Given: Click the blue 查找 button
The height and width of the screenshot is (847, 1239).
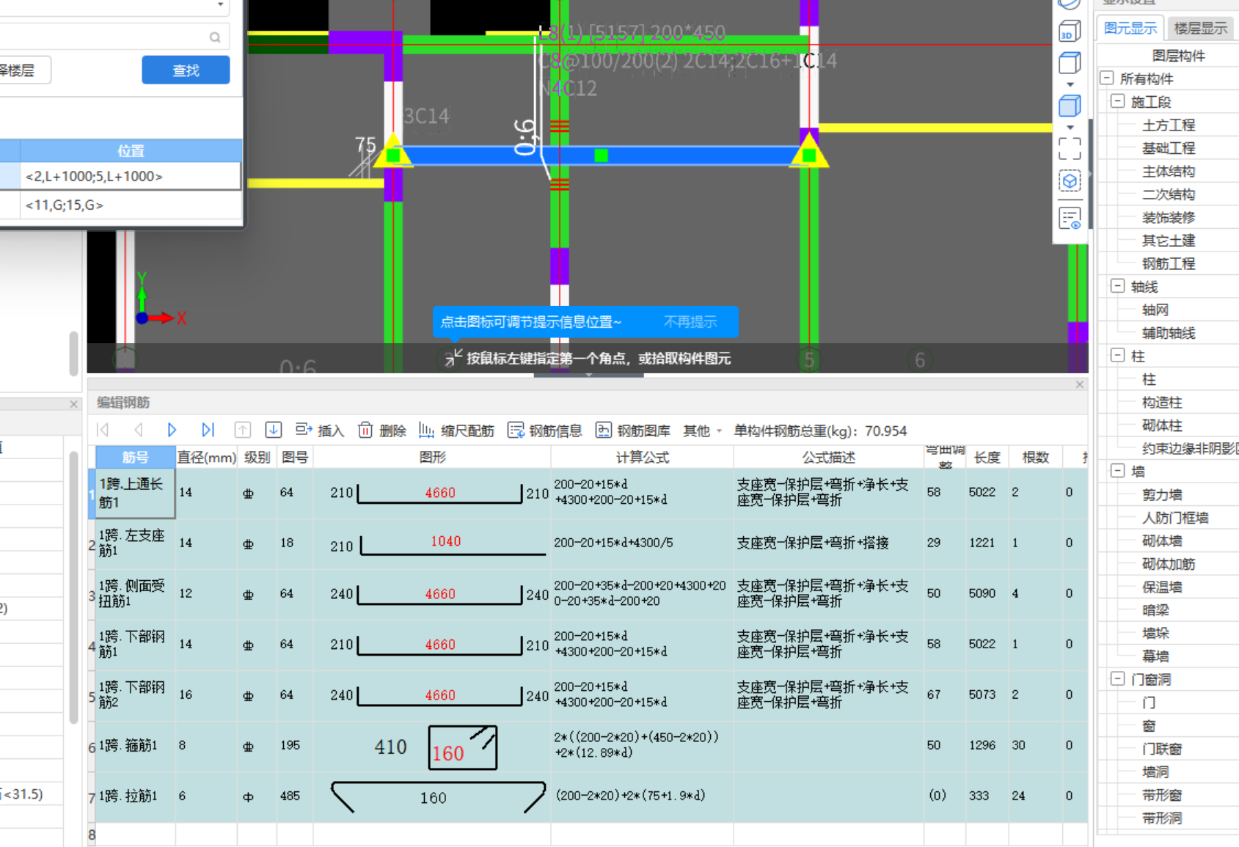Looking at the screenshot, I should click(x=186, y=70).
